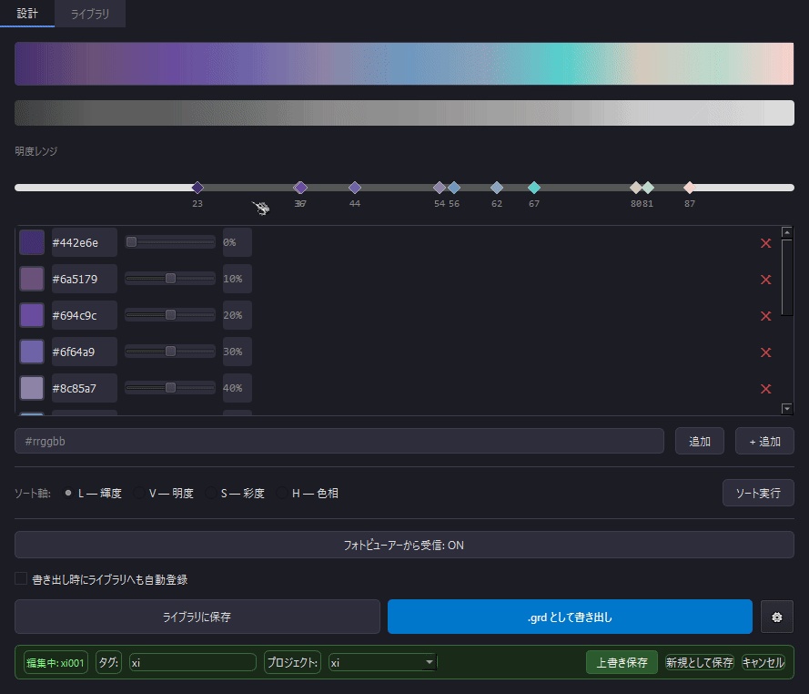Image resolution: width=809 pixels, height=694 pixels.
Task: Select the luminance marker labeled 62
Action: 496,188
